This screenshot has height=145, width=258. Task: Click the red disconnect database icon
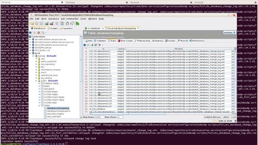(x=52, y=24)
